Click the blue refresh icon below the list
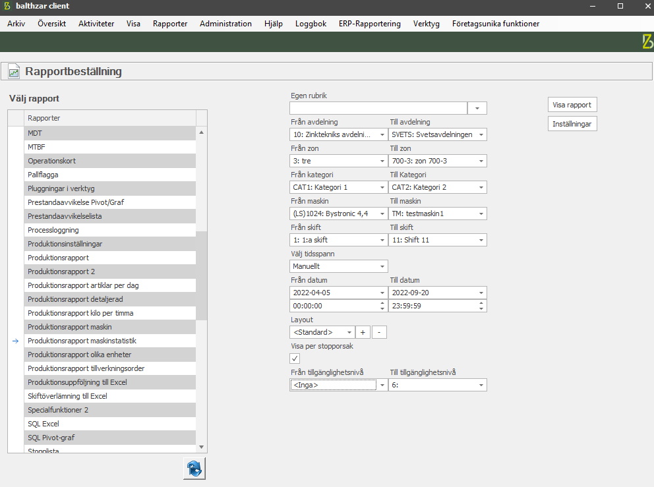654x487 pixels. pos(194,469)
